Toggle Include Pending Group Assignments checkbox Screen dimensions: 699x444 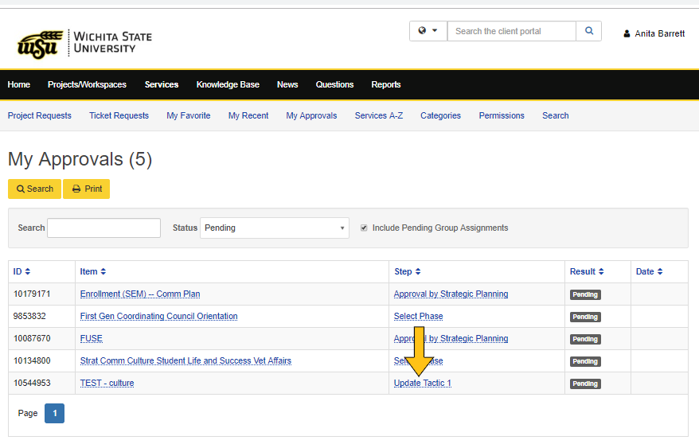[x=364, y=228]
